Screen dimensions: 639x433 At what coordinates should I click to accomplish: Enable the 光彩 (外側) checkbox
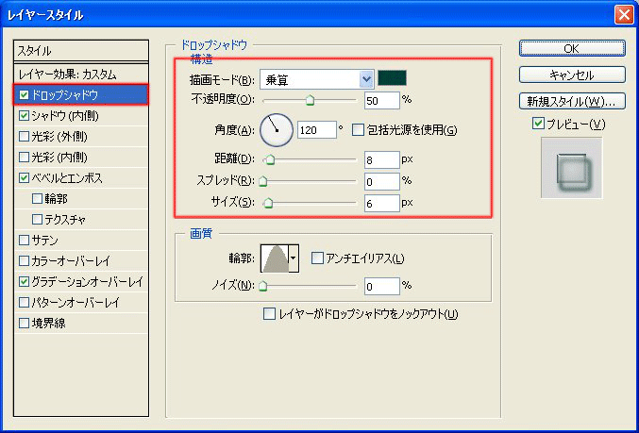tap(24, 137)
